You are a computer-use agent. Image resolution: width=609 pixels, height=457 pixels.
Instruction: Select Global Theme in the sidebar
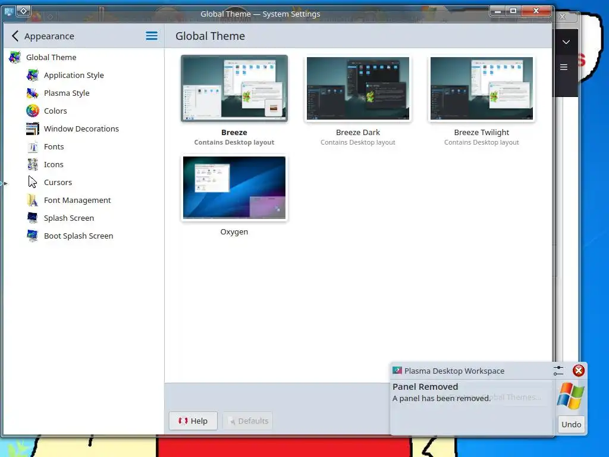51,57
